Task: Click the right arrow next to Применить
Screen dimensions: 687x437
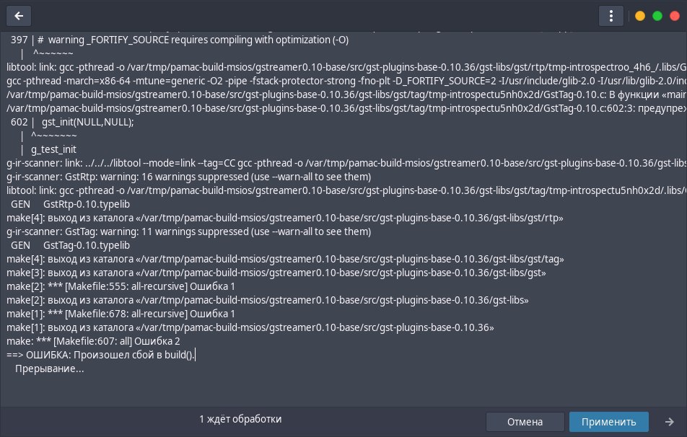Action: 669,422
